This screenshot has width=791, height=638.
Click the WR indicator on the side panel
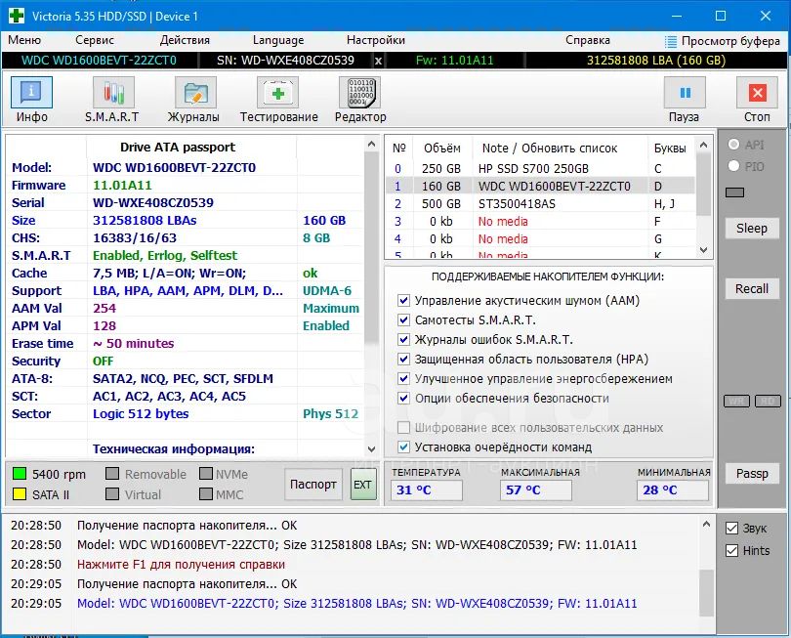736,402
